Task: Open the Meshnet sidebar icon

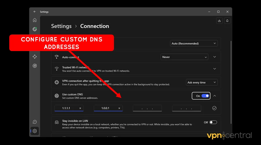Action: point(35,57)
